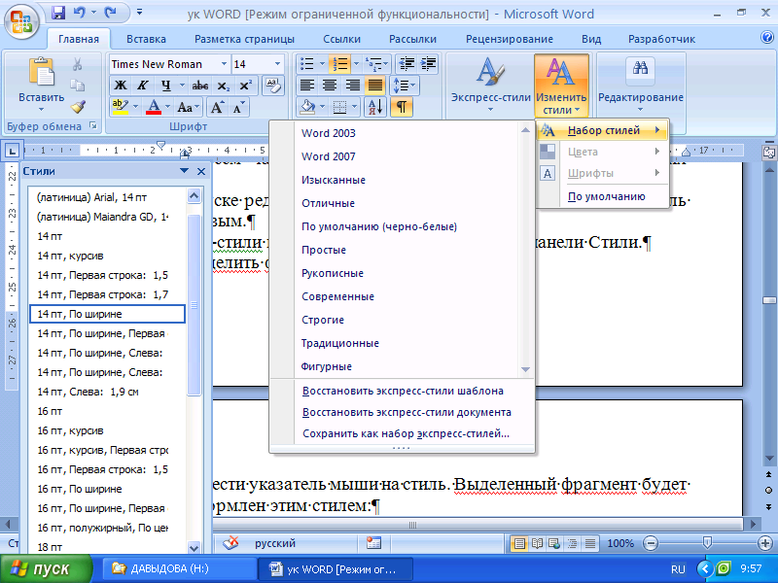
Task: Apply subscript formatting
Action: [224, 86]
